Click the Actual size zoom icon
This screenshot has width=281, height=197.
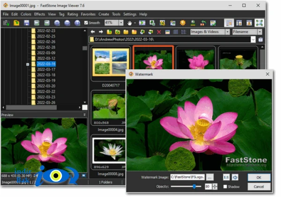tap(77, 23)
